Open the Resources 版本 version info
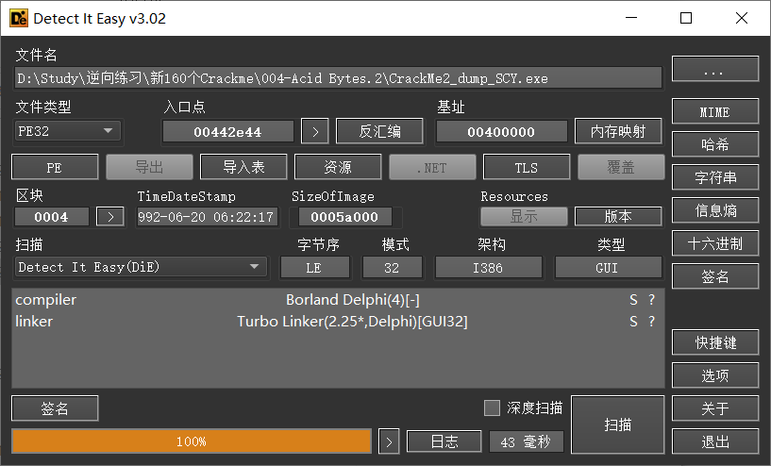The width and height of the screenshot is (771, 466). (x=618, y=216)
